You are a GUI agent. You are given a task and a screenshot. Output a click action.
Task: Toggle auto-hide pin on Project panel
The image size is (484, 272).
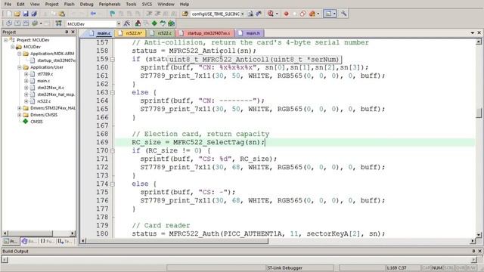click(67, 32)
